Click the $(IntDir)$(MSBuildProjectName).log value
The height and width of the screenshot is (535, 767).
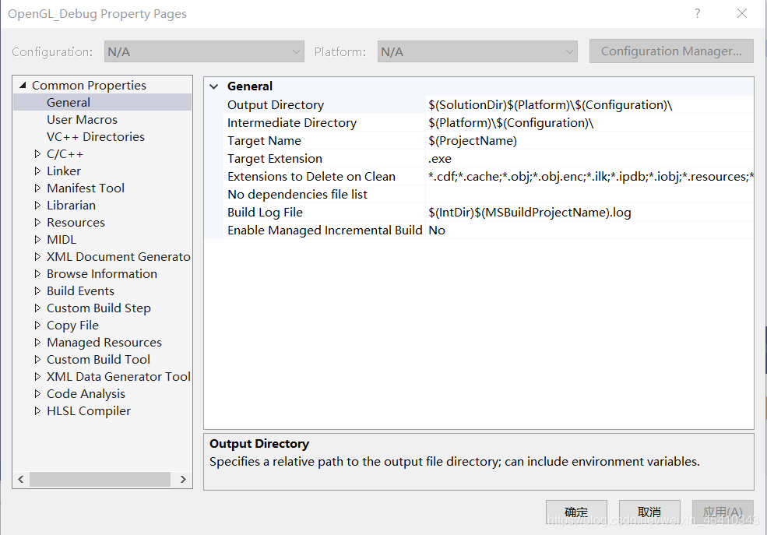click(x=530, y=213)
